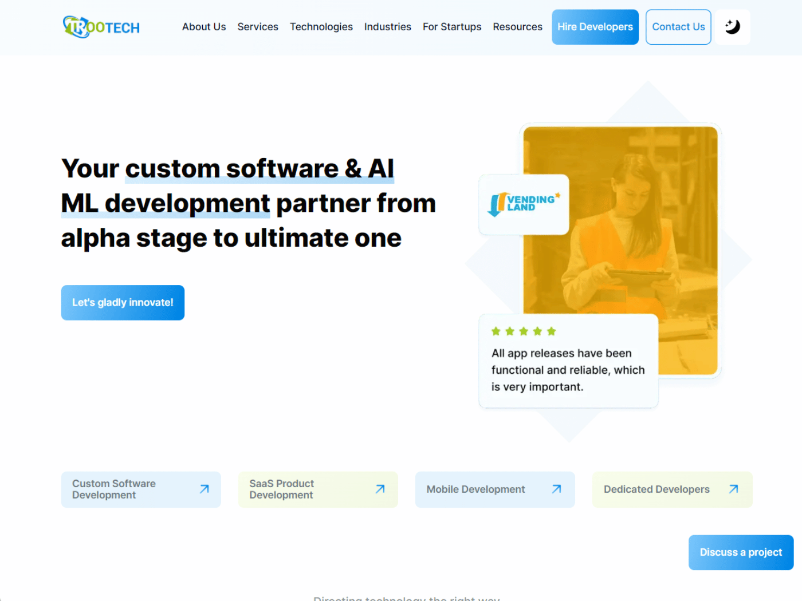Click the testimonial text 'All app releases have been'
The width and height of the screenshot is (802, 601).
[561, 353]
